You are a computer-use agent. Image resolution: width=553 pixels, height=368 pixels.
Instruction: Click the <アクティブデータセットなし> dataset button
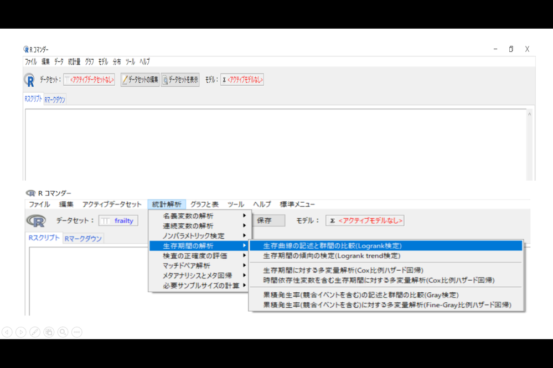point(89,80)
